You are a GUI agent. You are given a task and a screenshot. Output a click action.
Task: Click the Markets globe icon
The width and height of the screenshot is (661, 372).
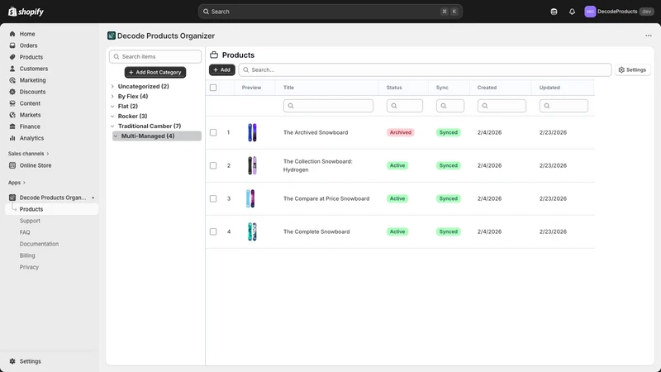pos(12,115)
